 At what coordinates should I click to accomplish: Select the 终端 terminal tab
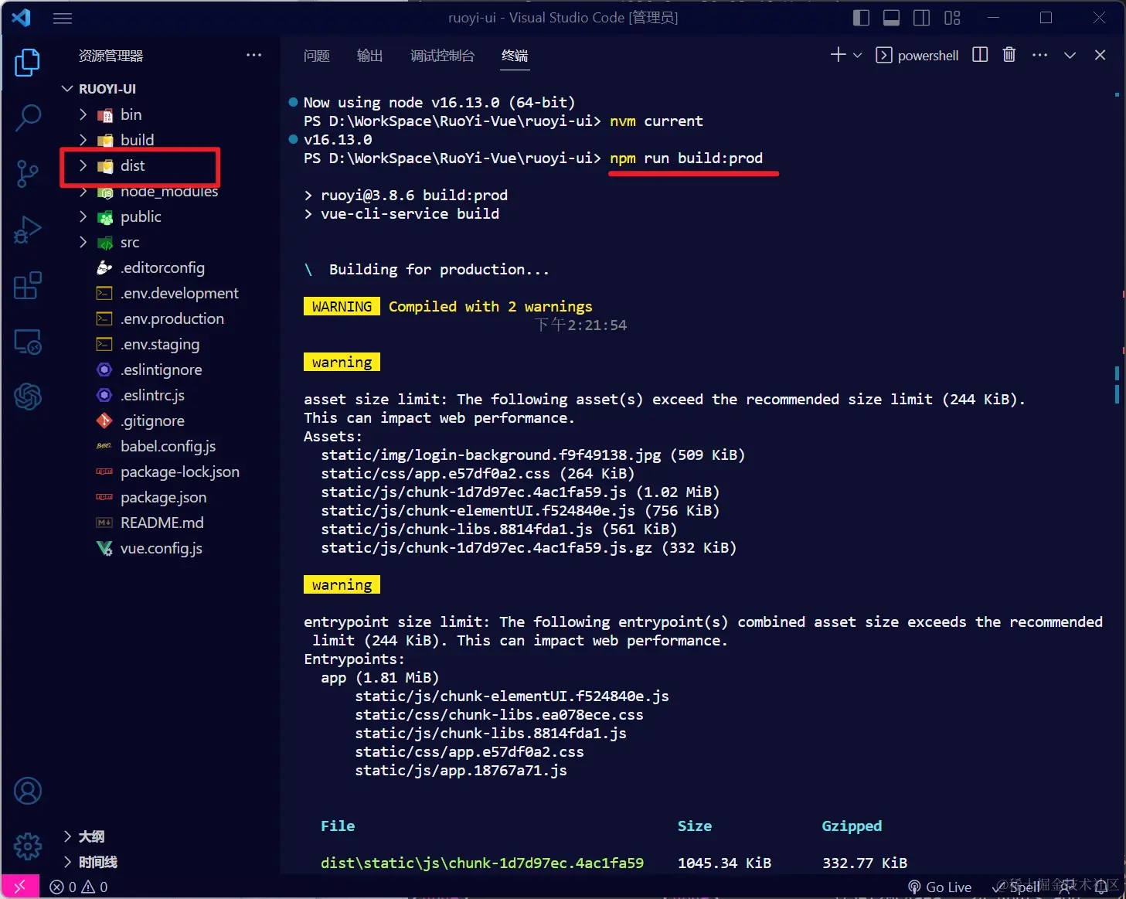[515, 56]
